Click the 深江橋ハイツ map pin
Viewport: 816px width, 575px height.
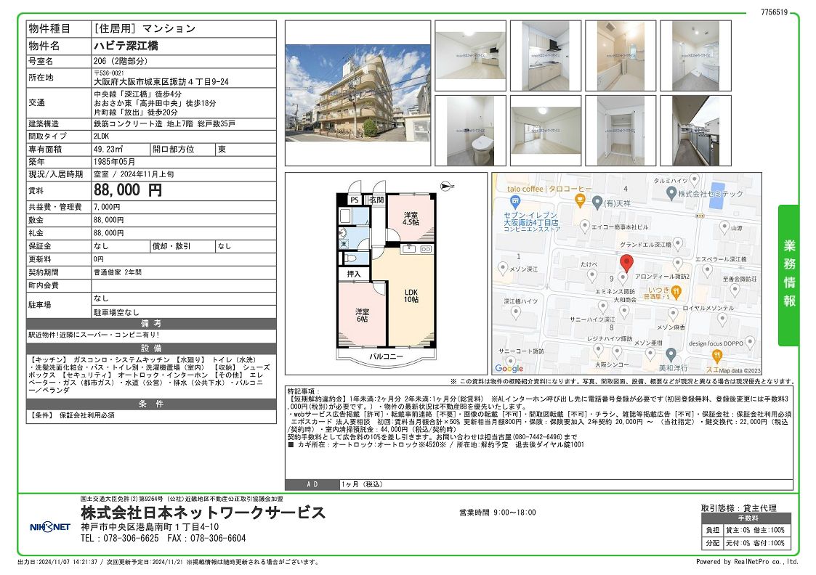(516, 312)
